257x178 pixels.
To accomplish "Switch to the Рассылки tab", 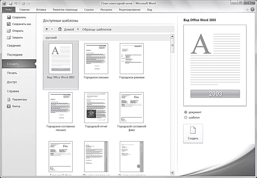I will click(106, 10).
